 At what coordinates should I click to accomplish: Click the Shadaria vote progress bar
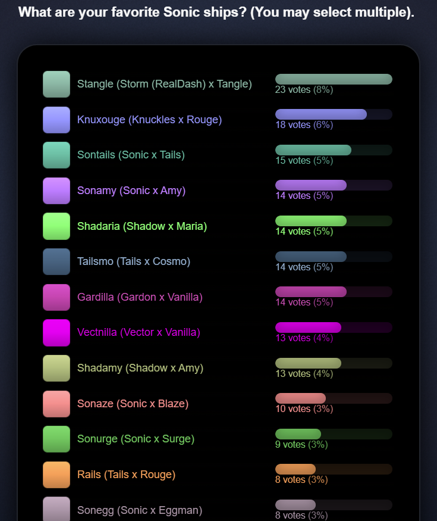[x=334, y=221]
